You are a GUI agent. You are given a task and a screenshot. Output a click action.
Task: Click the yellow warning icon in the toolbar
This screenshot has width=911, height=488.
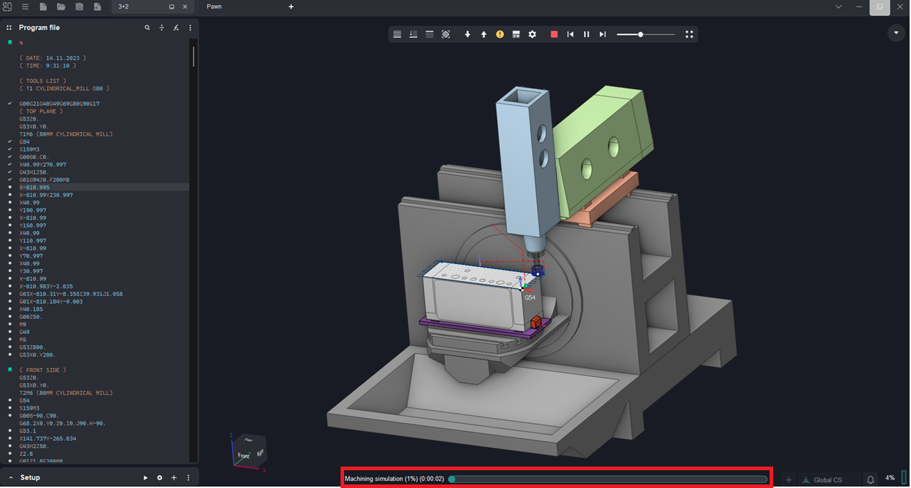500,34
